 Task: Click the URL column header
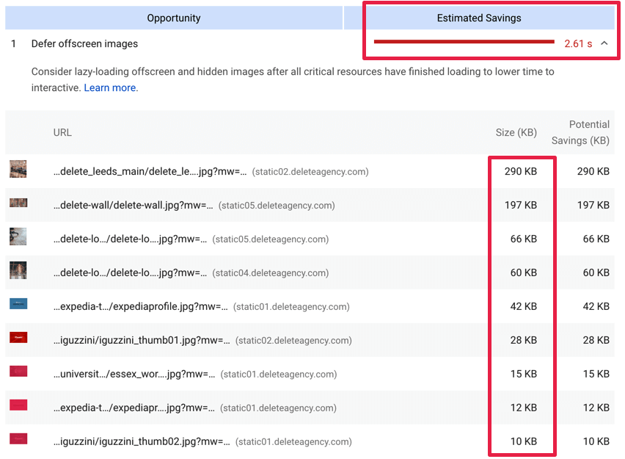pos(62,132)
